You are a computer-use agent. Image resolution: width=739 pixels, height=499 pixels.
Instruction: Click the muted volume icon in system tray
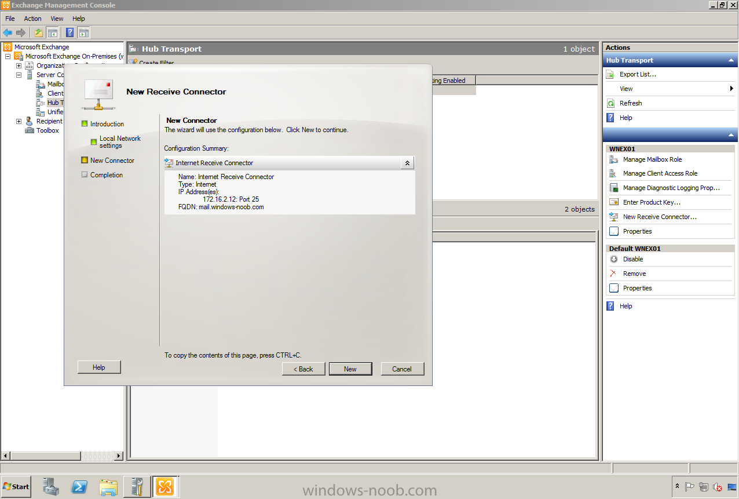[718, 487]
